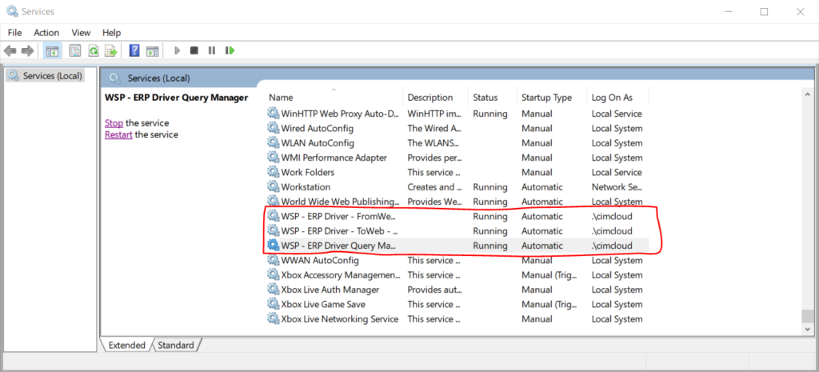Open the File menu
This screenshot has width=819, height=372.
click(14, 32)
